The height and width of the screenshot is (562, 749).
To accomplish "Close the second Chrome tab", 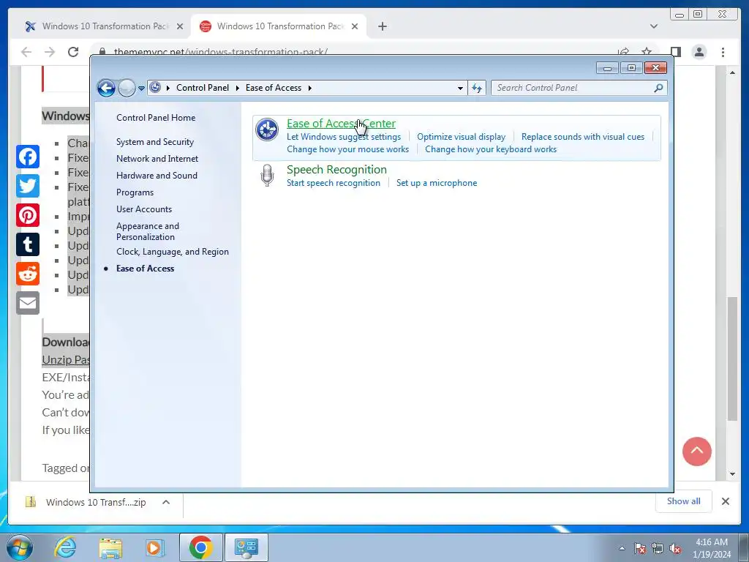I will tap(355, 26).
